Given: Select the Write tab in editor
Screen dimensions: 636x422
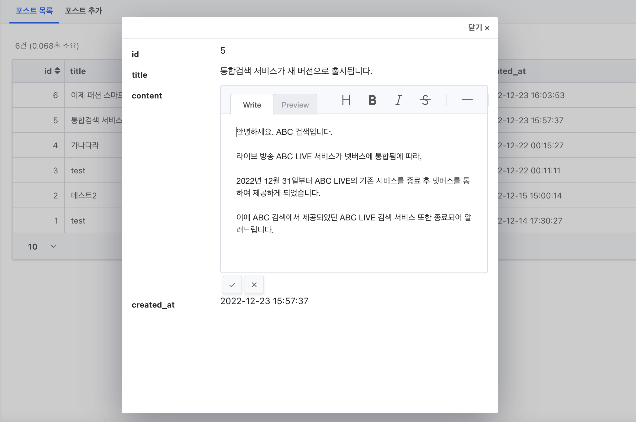Looking at the screenshot, I should click(252, 105).
